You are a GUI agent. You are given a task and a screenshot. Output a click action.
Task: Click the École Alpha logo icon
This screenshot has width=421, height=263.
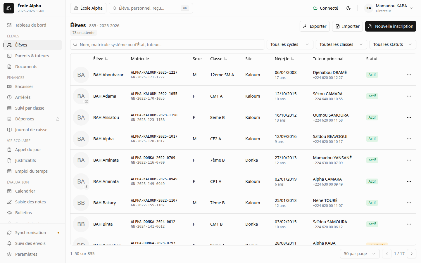click(9, 8)
